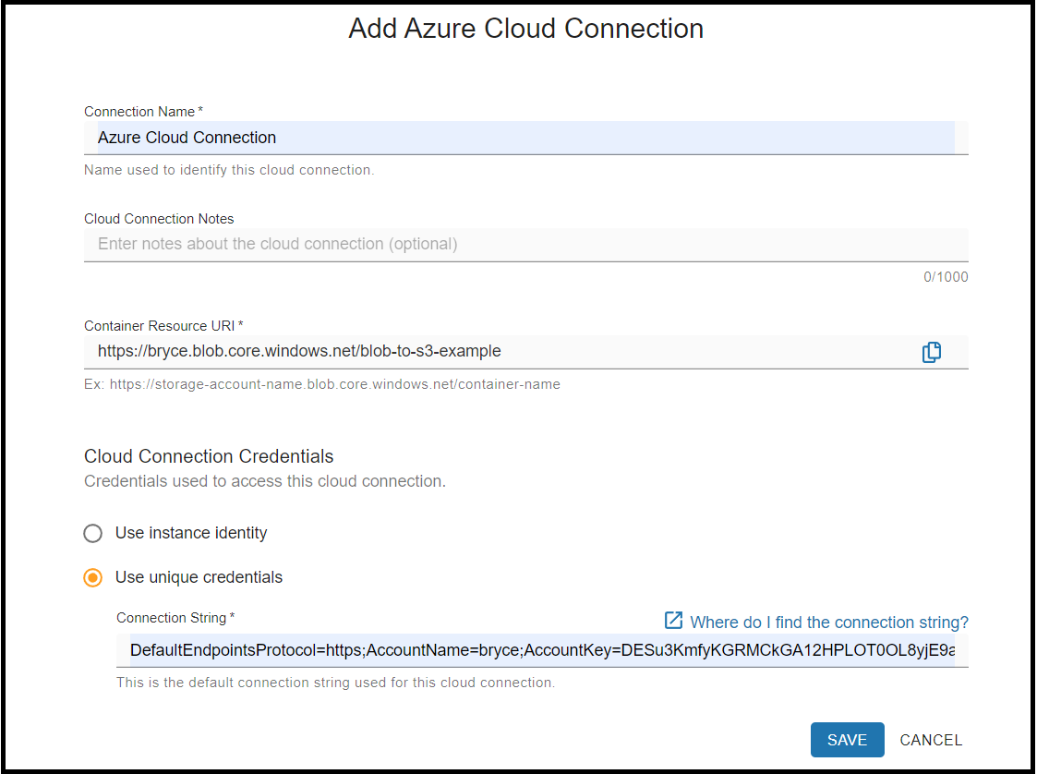The image size is (1037, 774).
Task: Click the Cloud Connection Credentials heading
Action: point(209,456)
